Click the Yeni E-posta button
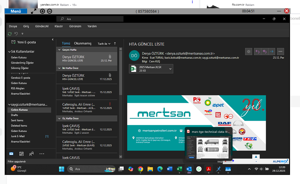The height and width of the screenshot is (184, 300). pyautogui.click(x=24, y=42)
